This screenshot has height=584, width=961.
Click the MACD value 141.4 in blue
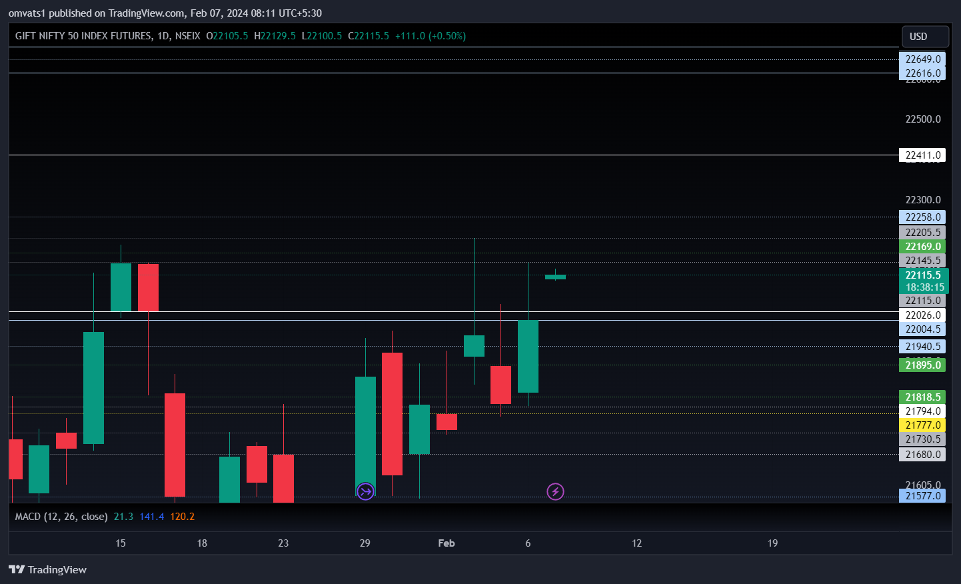[152, 517]
